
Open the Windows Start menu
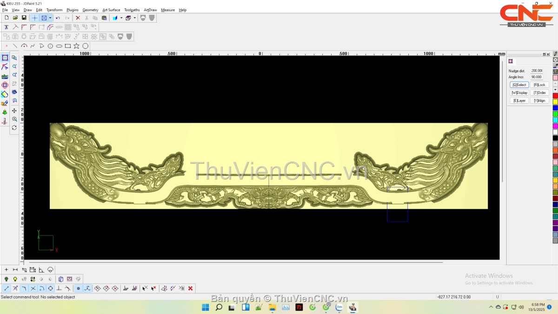coord(205,307)
